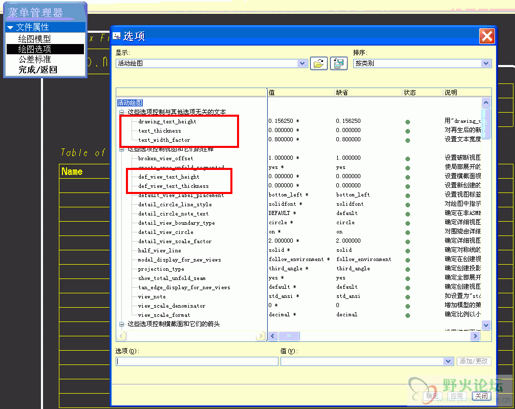Screen dimensions: 515x409
Task: Select the 活动绘图 root tree node
Action: pos(130,103)
